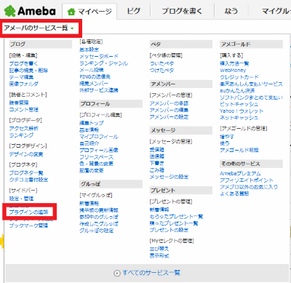Viewport: 291px width, 283px height.
Task: Click 新着情報 under マイグルっぽ
Action: click(89, 204)
